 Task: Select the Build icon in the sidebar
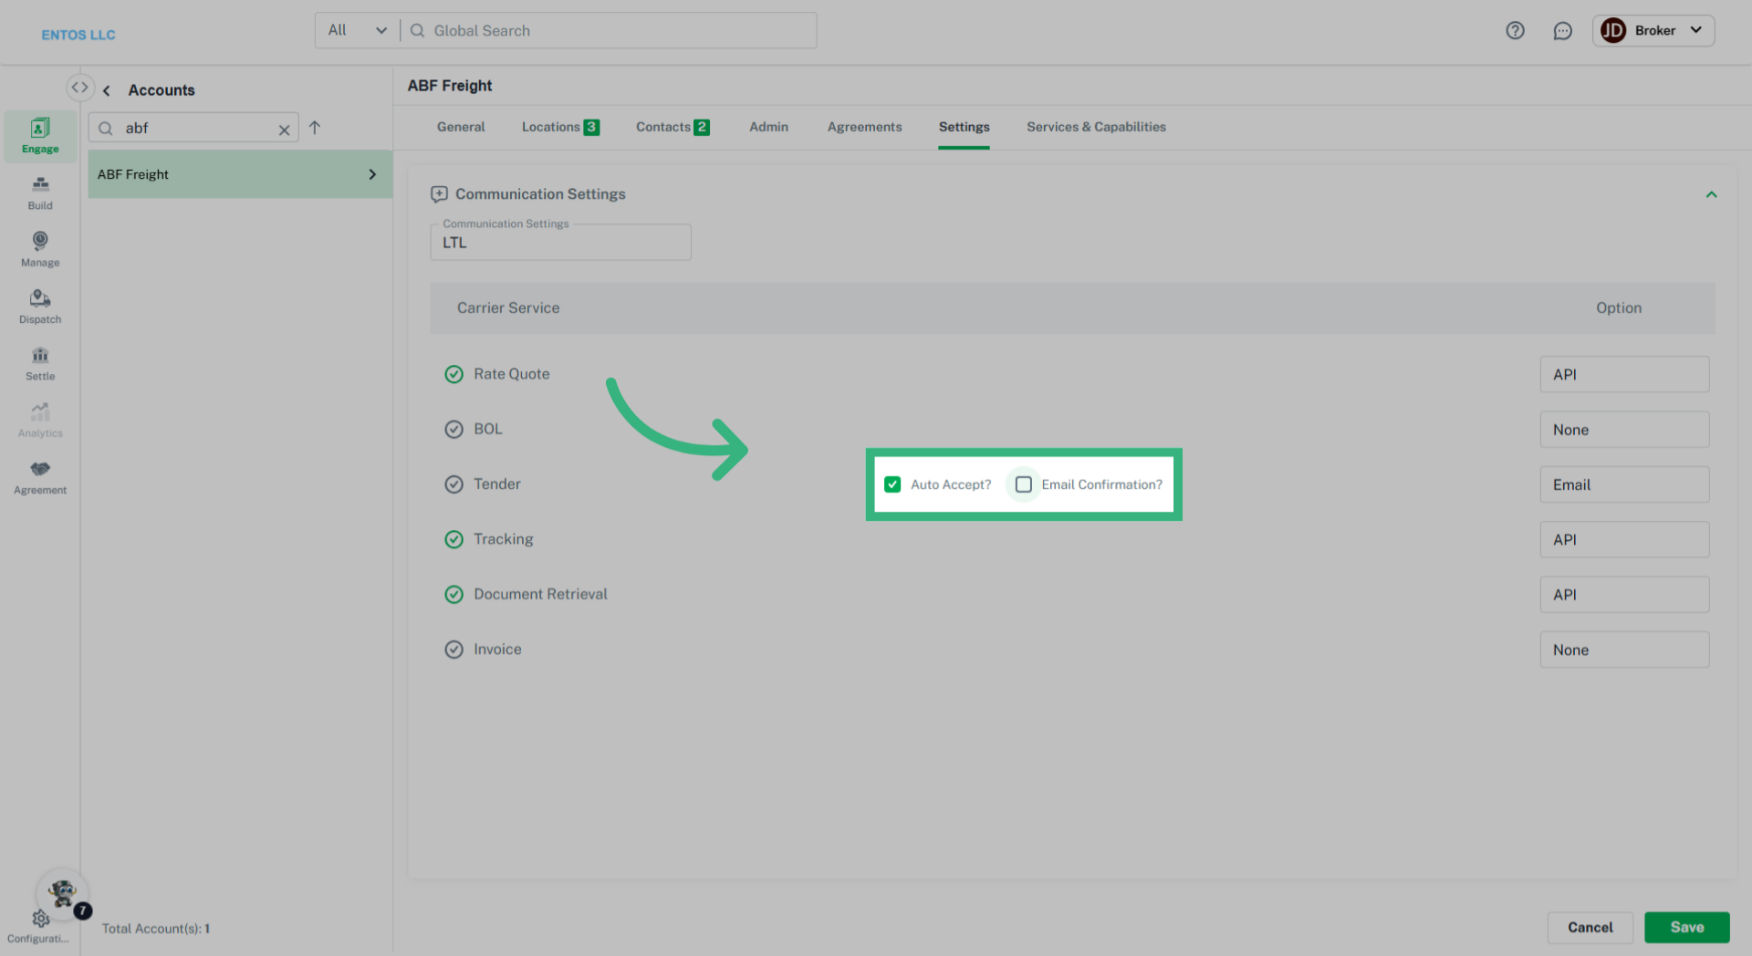click(39, 192)
